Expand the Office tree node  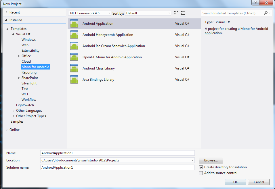(19, 56)
